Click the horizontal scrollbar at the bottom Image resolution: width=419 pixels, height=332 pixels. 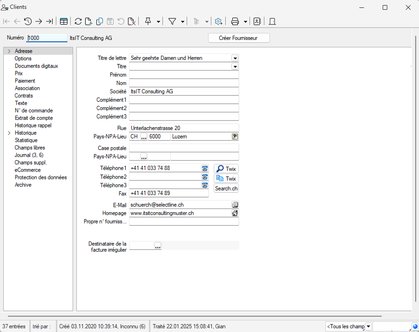point(194,316)
